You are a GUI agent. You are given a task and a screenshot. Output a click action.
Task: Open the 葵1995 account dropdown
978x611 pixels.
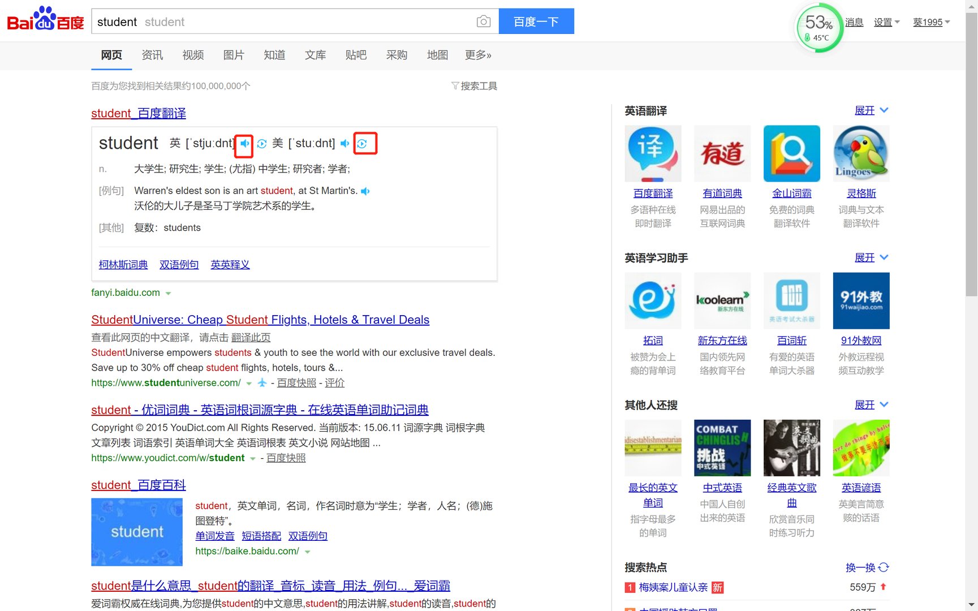pyautogui.click(x=931, y=22)
